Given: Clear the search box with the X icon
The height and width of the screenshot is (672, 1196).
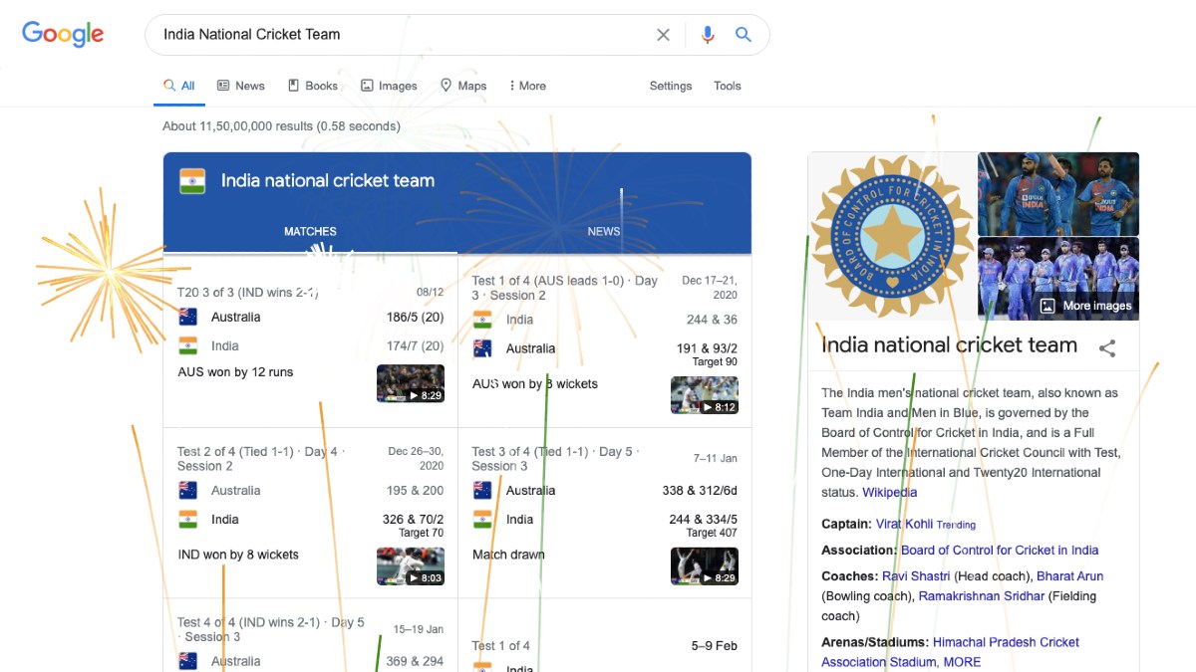Looking at the screenshot, I should click(663, 34).
